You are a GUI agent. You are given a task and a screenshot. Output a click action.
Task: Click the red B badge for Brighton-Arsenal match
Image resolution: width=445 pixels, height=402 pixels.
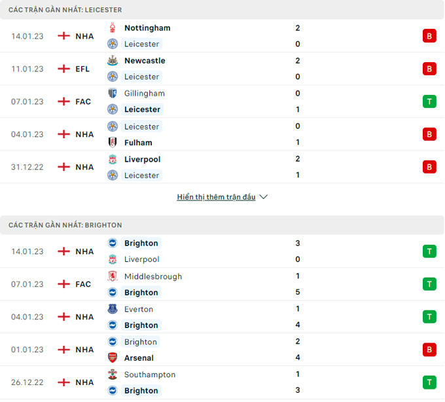(429, 350)
